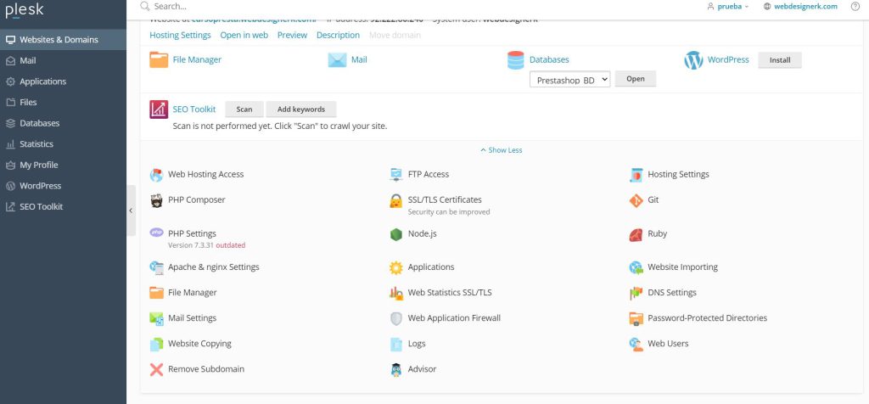Click the PHP Composer icon
This screenshot has width=869, height=404.
(x=157, y=200)
